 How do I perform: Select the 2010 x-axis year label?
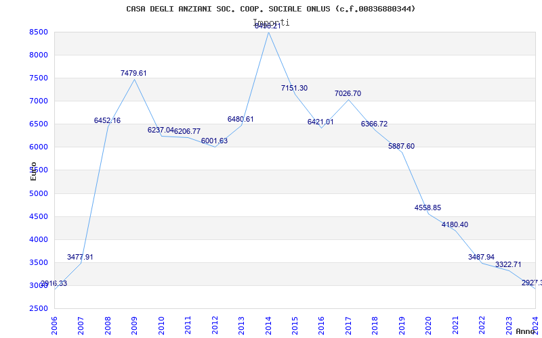point(161,325)
